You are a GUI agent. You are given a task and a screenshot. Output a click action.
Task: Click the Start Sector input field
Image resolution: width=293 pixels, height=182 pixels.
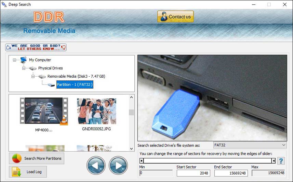194,173
